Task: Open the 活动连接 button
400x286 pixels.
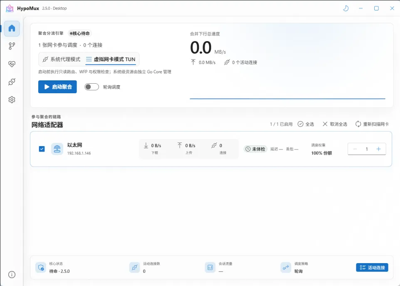Action: pos(372,268)
